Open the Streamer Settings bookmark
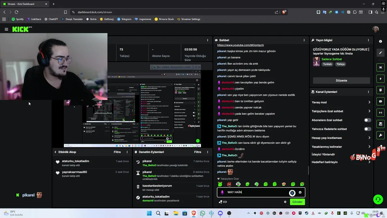 coord(189,19)
